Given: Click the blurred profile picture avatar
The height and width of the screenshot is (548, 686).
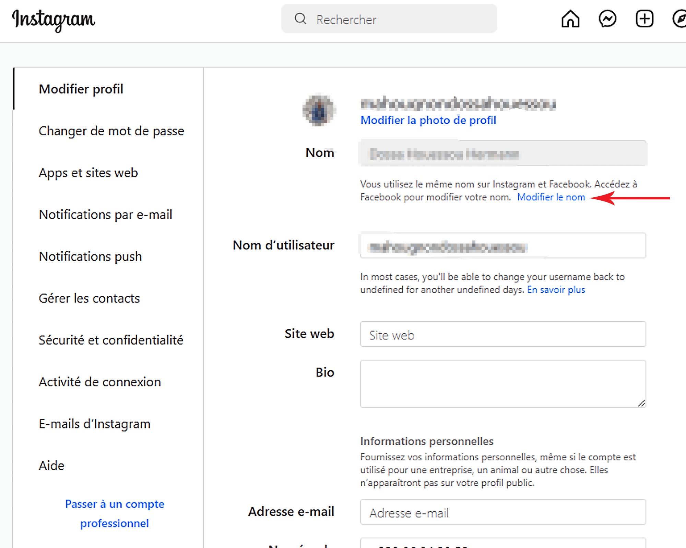Looking at the screenshot, I should tap(319, 110).
